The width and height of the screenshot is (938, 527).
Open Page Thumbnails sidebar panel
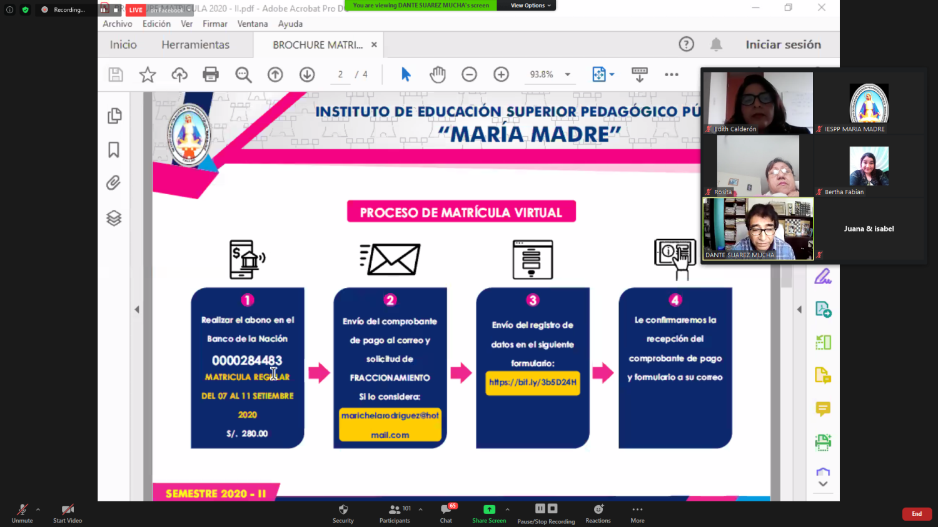114,116
